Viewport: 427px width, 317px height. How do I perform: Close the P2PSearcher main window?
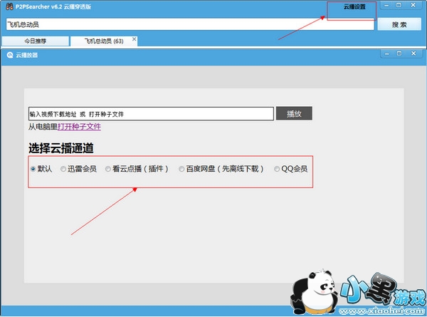point(413,5)
